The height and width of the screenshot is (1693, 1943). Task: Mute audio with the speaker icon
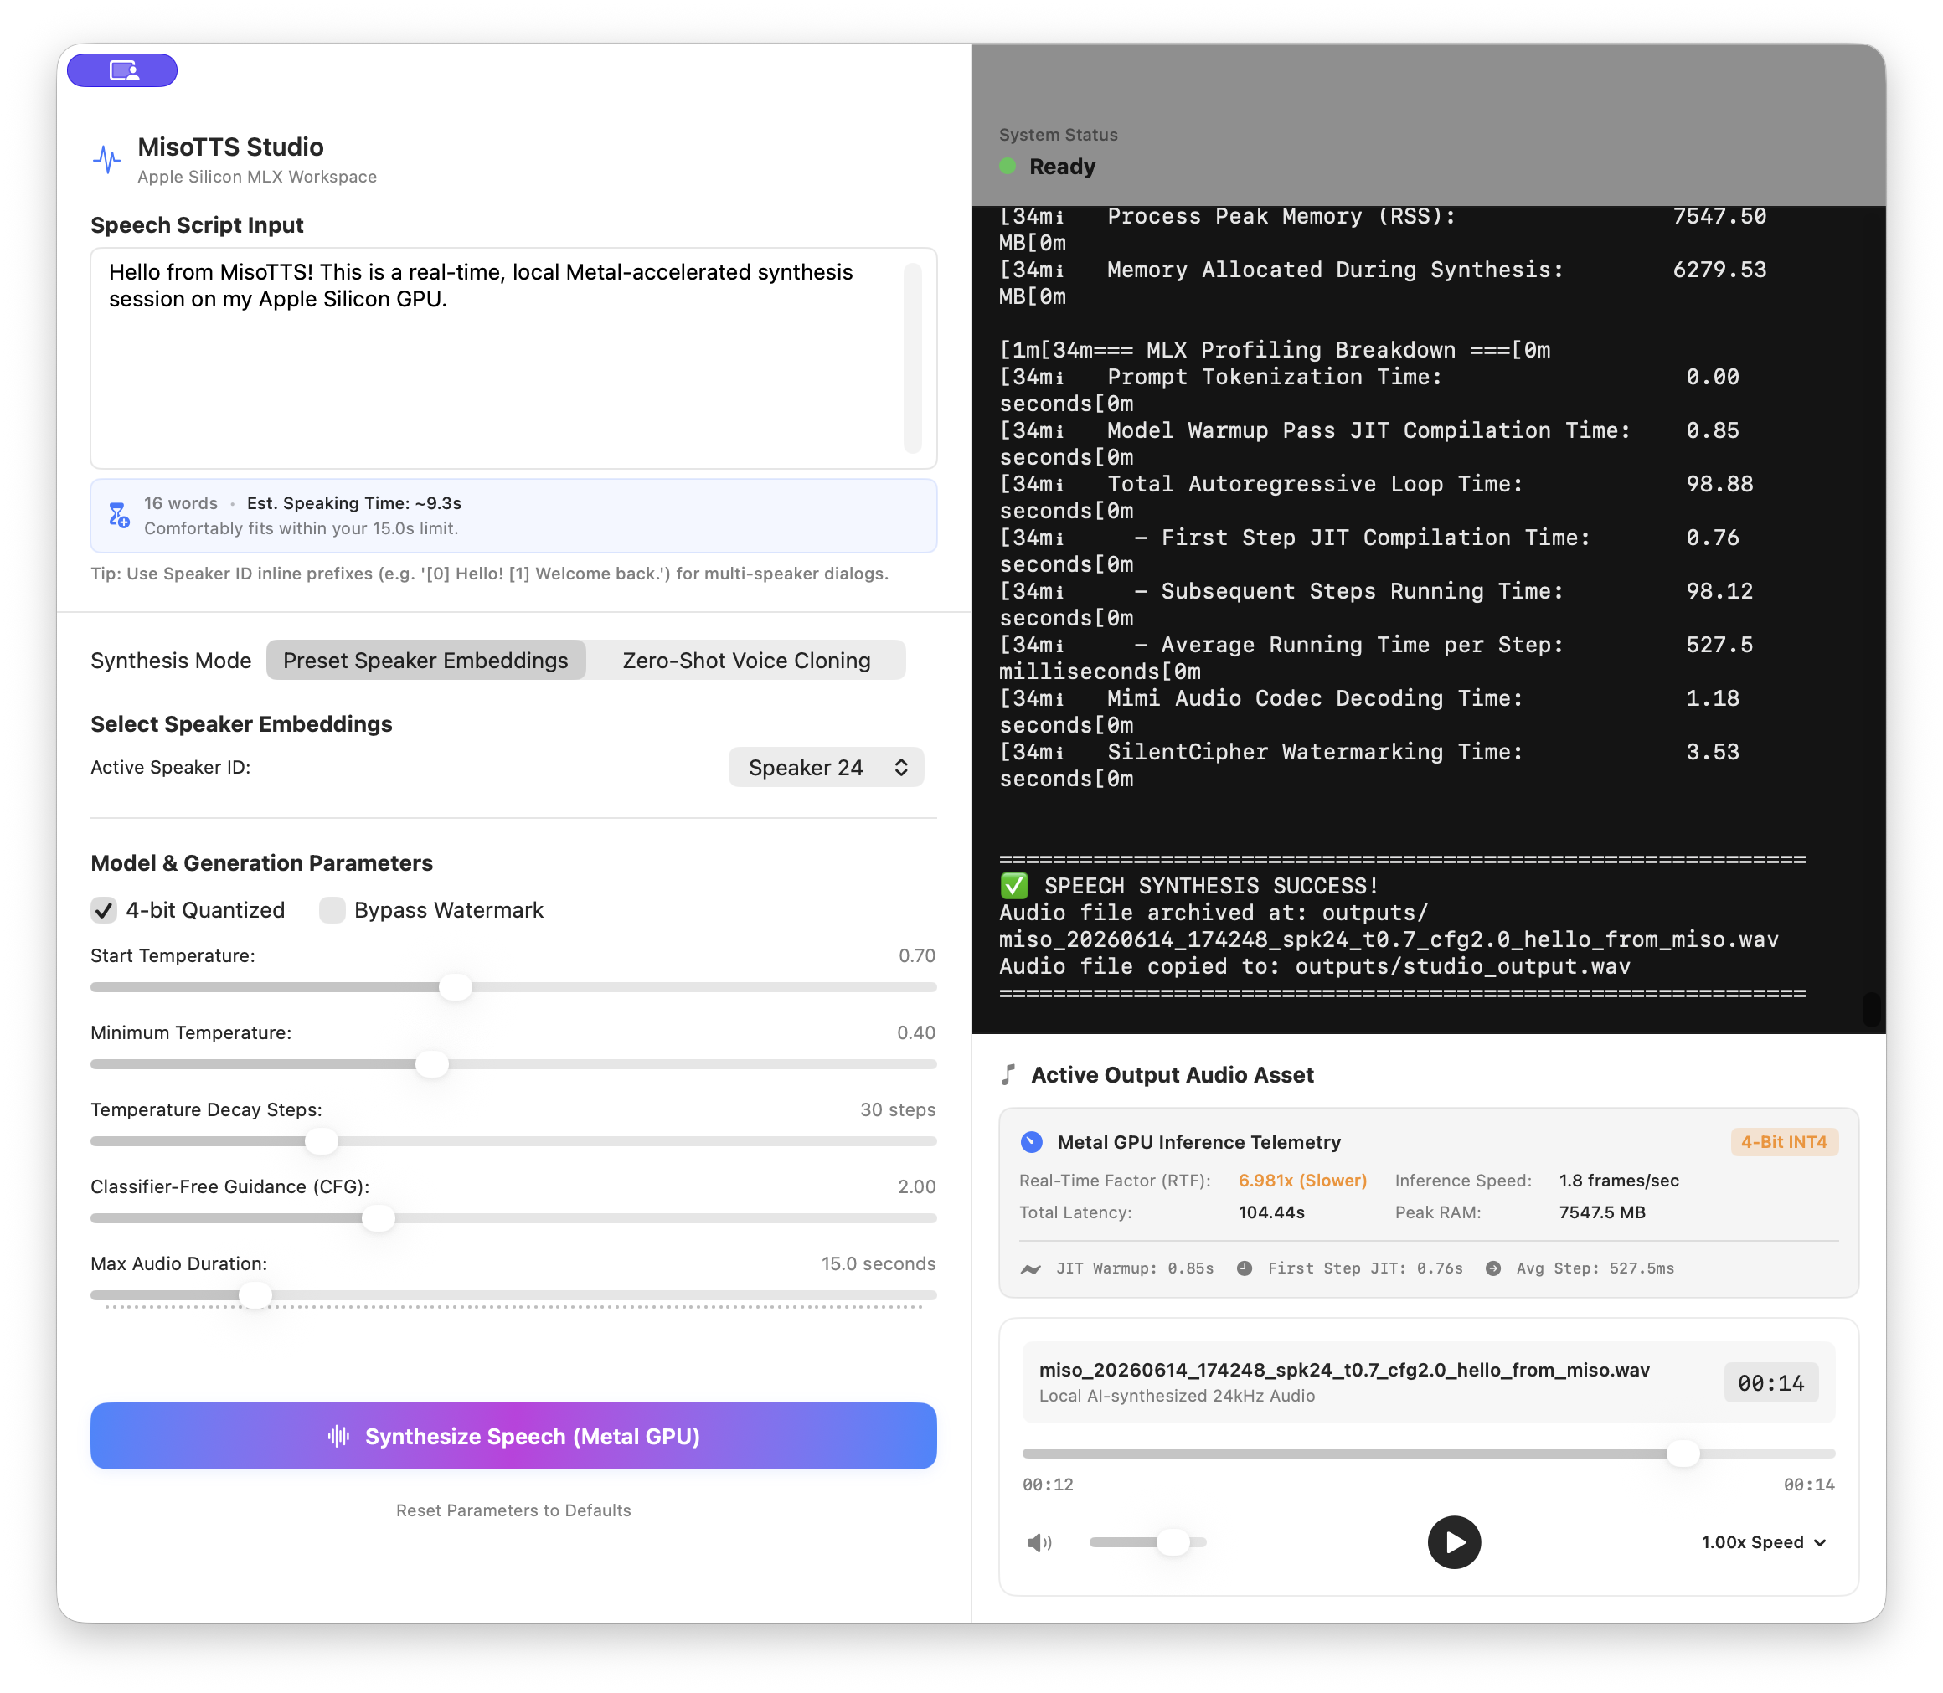click(1038, 1543)
